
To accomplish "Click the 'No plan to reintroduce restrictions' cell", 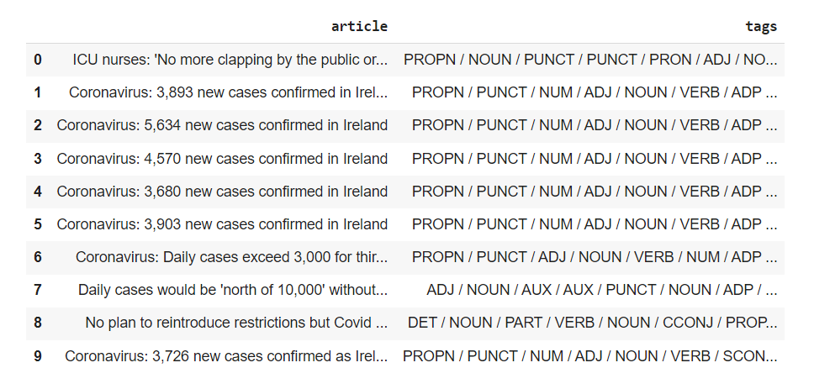I will (x=236, y=323).
